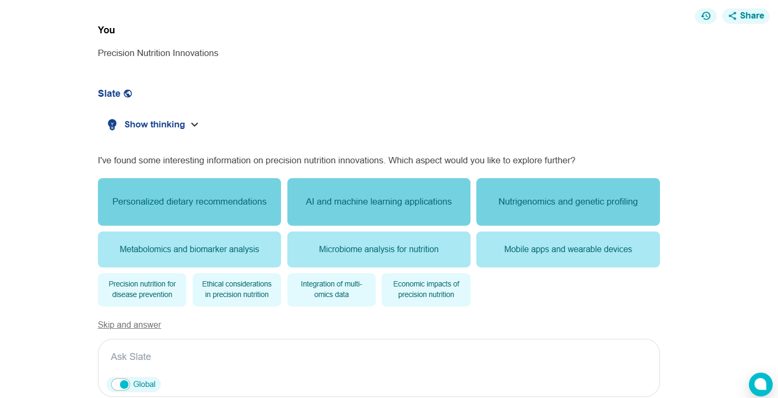
Task: Click the Share button
Action: 746,16
